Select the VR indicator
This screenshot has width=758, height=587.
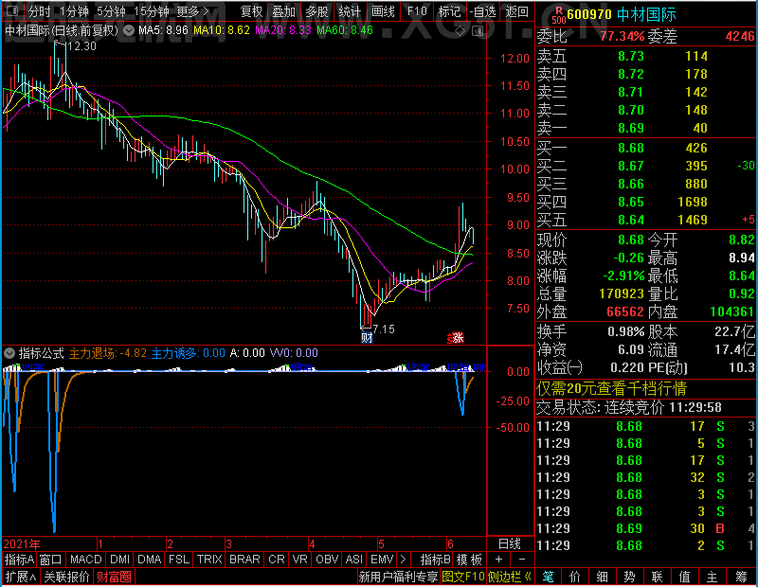click(299, 560)
